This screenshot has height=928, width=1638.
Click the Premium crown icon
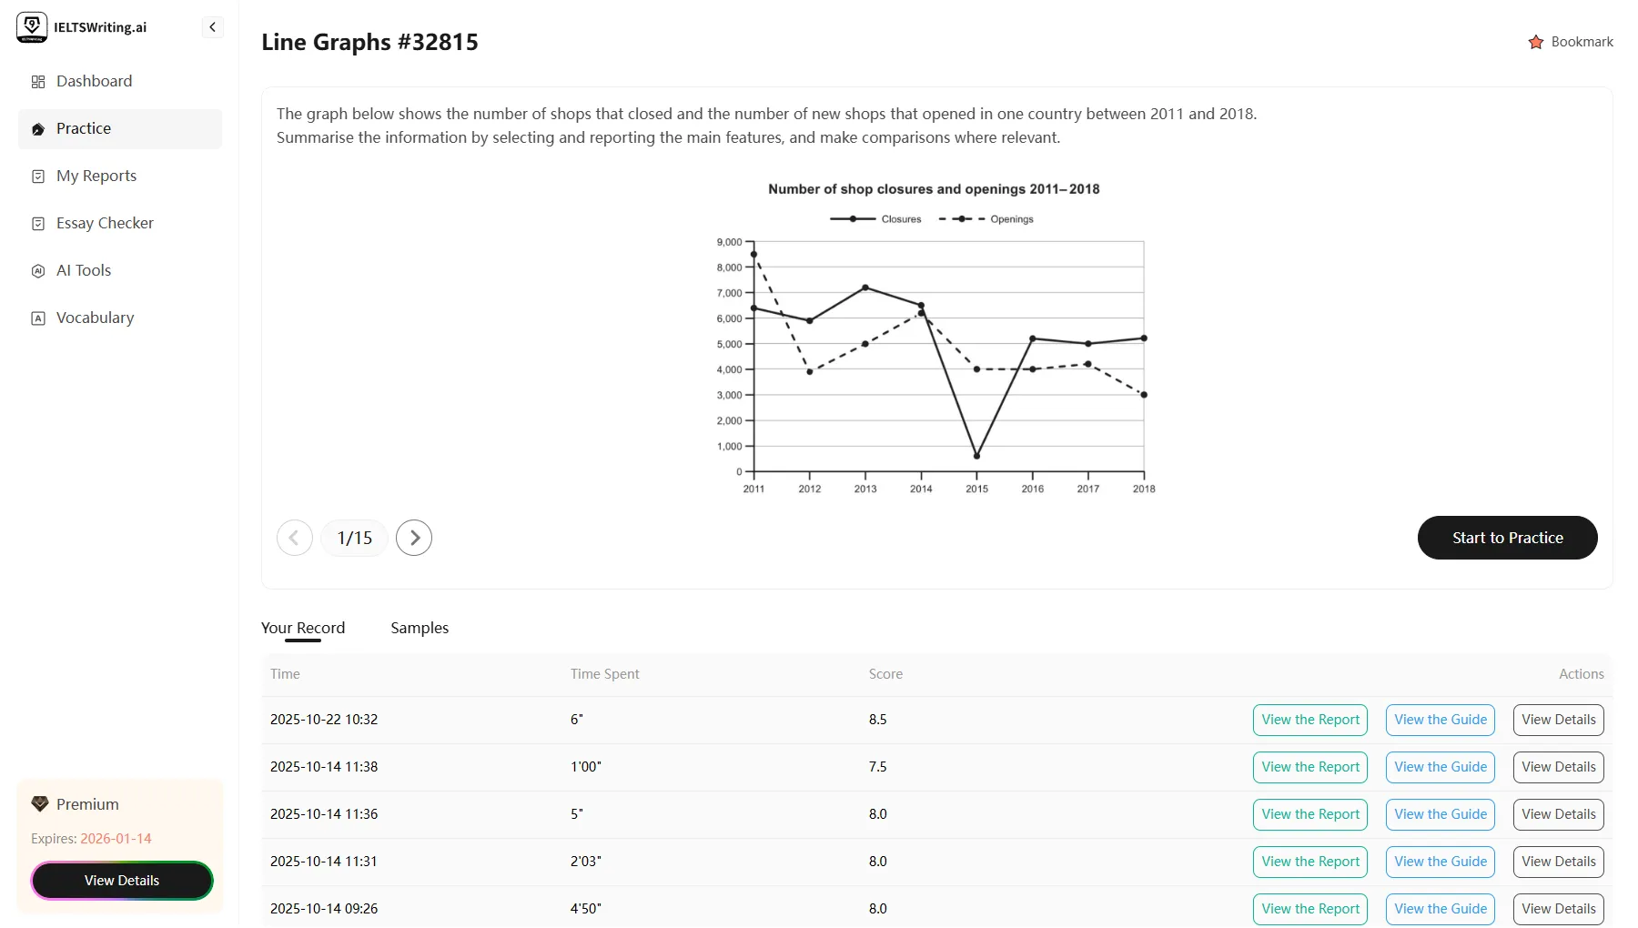click(x=38, y=803)
